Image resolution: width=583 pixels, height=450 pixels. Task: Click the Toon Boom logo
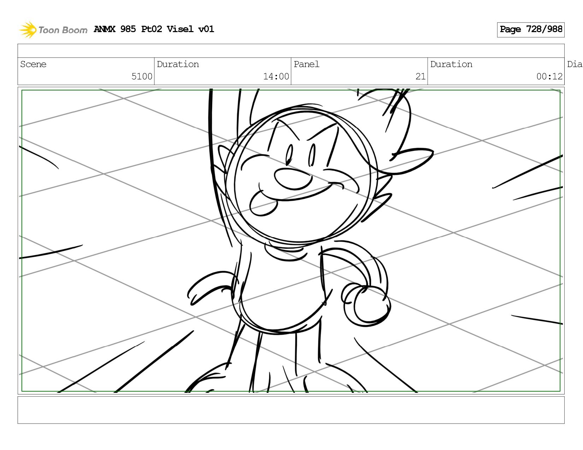[x=53, y=30]
